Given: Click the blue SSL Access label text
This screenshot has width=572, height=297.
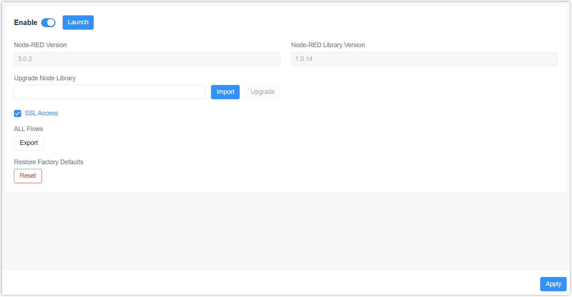Looking at the screenshot, I should 41,113.
